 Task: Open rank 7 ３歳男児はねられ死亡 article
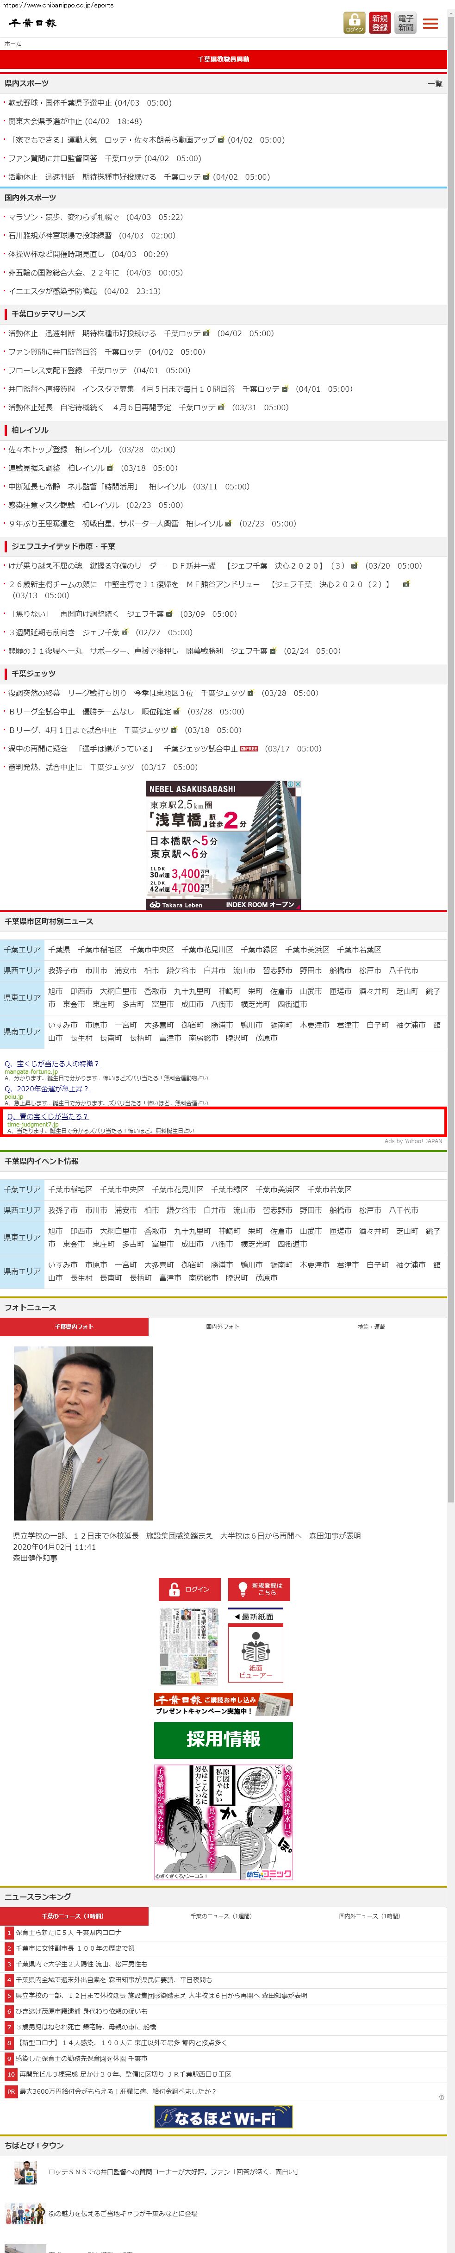(86, 2027)
